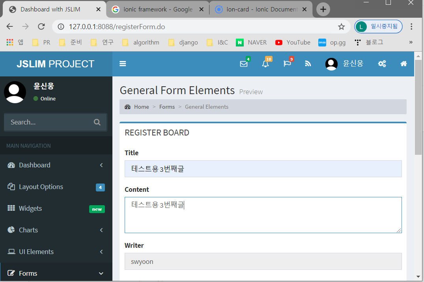Click in the Title input field
424x282 pixels.
(x=263, y=169)
